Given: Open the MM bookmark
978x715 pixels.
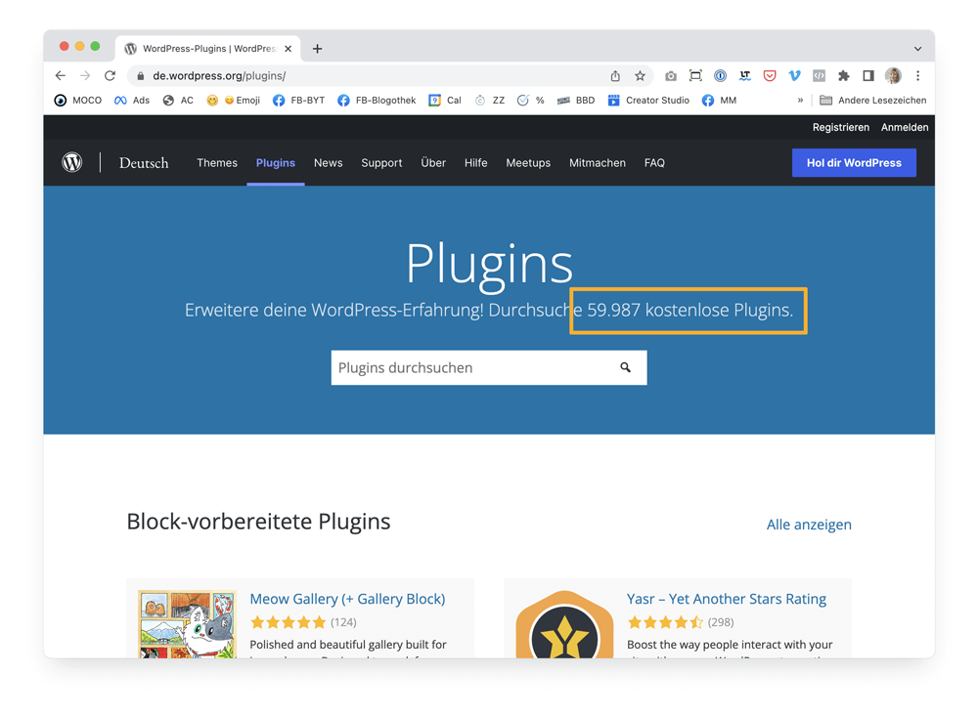Looking at the screenshot, I should 719,101.
